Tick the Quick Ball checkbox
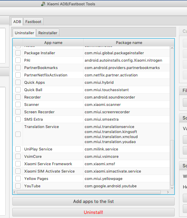Image resolution: width=187 pixels, height=218 pixels. 18,90
